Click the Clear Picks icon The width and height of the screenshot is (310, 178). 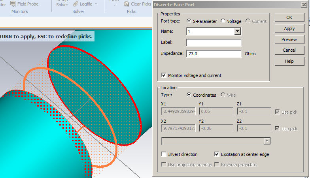pos(127,4)
